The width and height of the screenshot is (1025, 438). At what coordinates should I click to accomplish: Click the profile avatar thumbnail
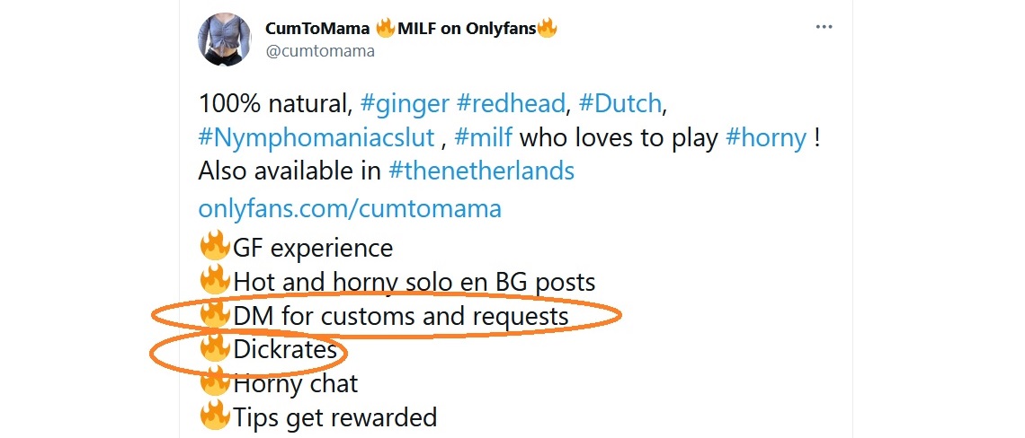click(224, 39)
